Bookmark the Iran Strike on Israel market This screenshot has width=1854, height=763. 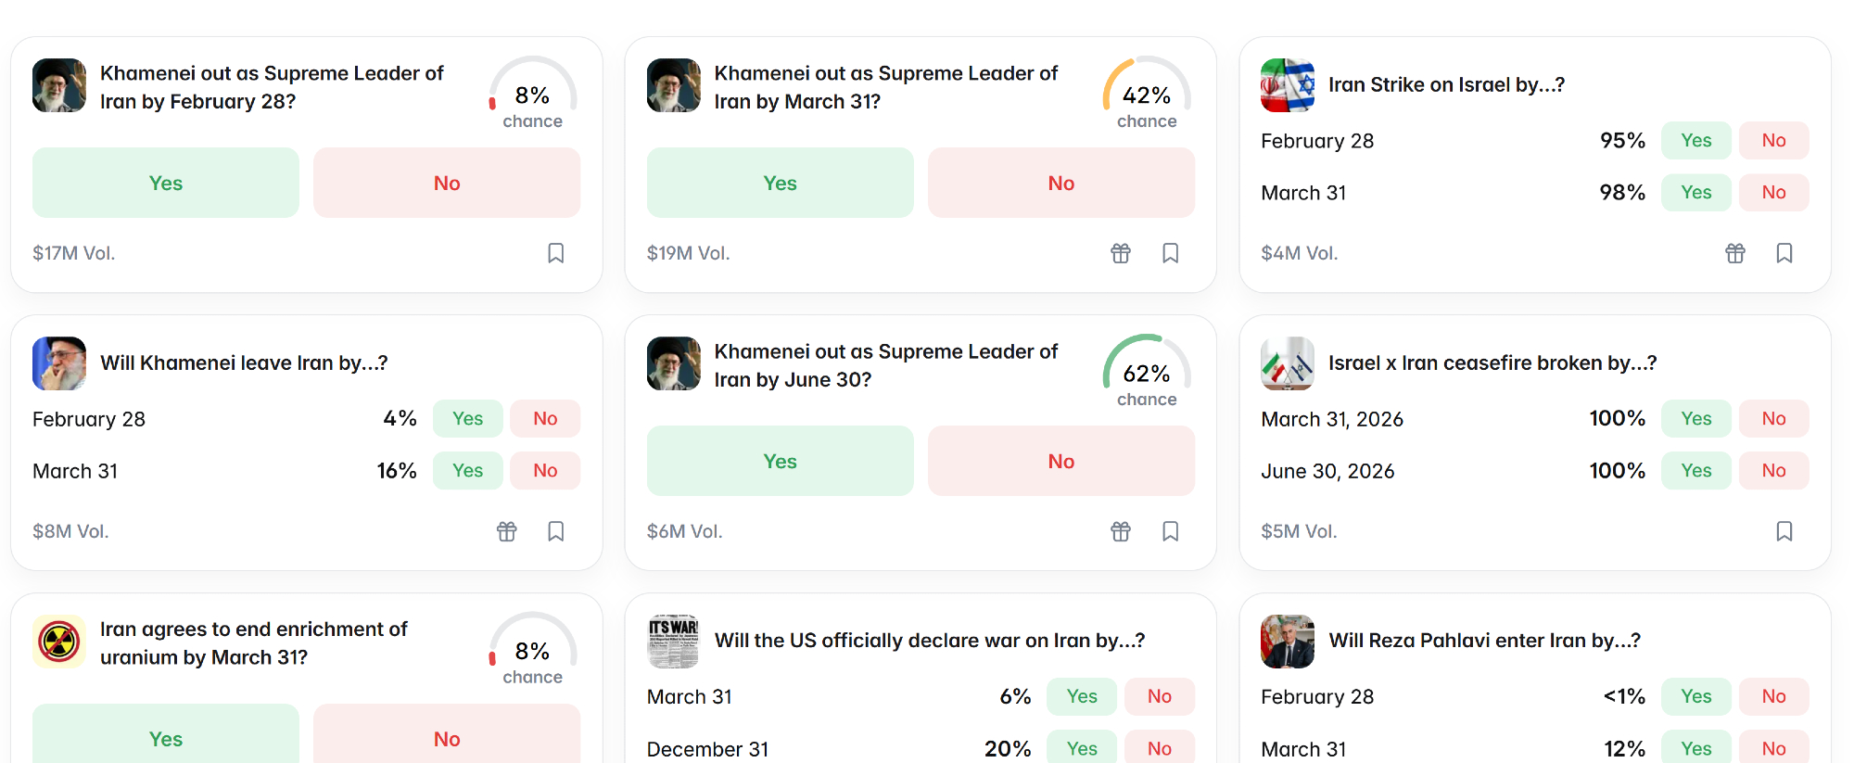[x=1784, y=253]
